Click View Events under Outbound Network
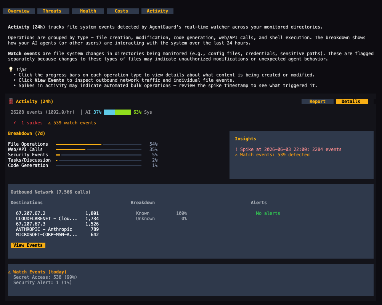 [x=28, y=245]
